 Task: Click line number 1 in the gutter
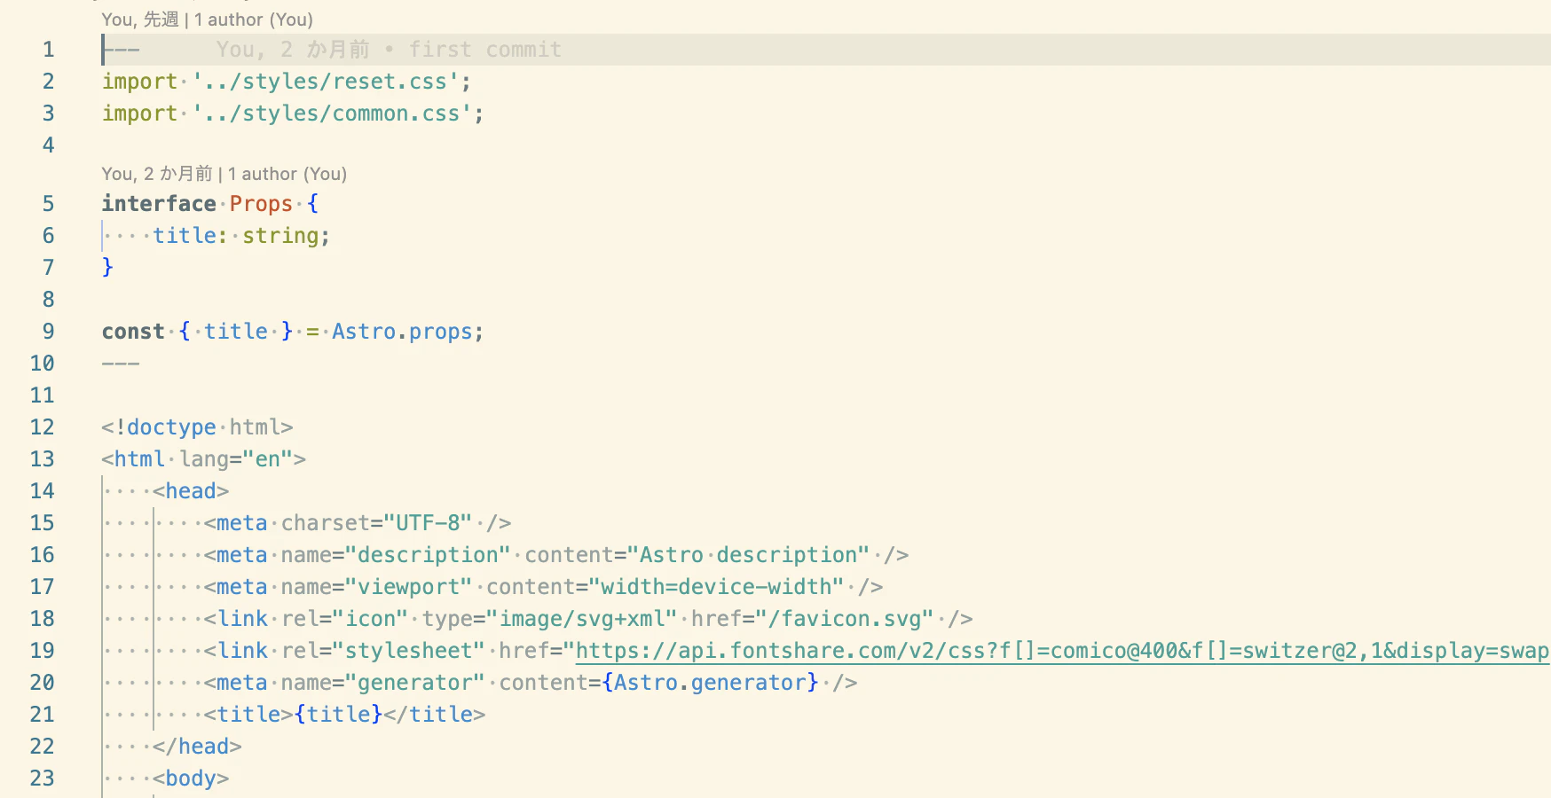pyautogui.click(x=48, y=50)
